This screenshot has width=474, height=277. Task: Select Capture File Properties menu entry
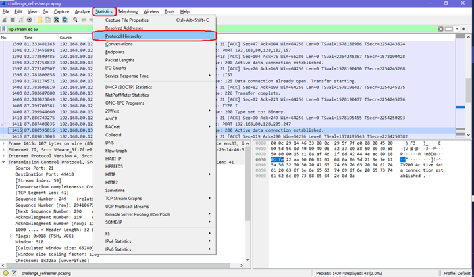coord(155,20)
